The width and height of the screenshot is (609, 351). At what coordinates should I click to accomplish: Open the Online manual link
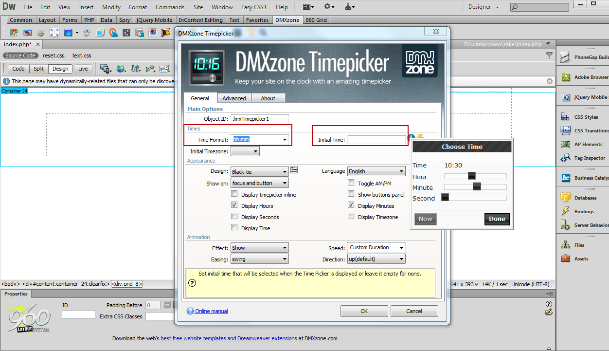pos(211,311)
